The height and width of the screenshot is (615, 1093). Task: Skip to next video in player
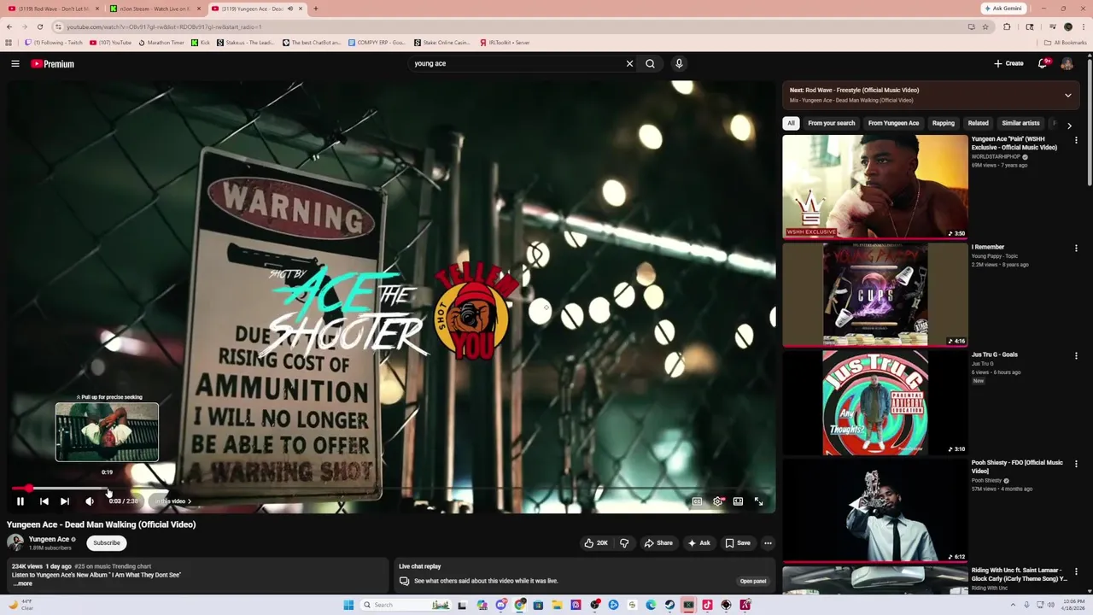click(65, 501)
